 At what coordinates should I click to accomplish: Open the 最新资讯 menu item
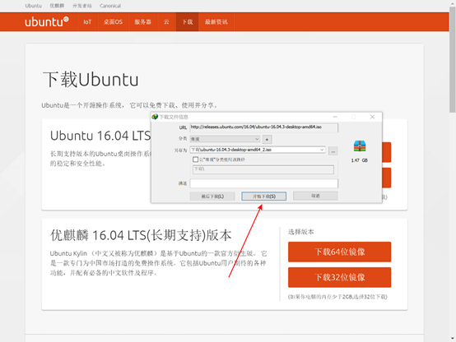216,22
